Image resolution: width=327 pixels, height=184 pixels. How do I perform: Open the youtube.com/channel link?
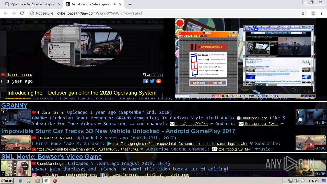87,149
